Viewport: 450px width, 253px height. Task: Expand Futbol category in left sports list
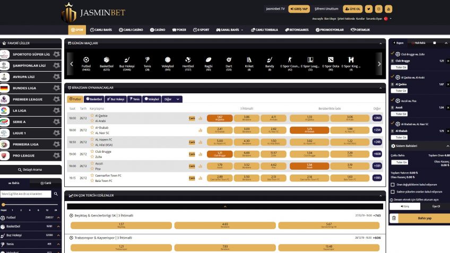coord(58,217)
